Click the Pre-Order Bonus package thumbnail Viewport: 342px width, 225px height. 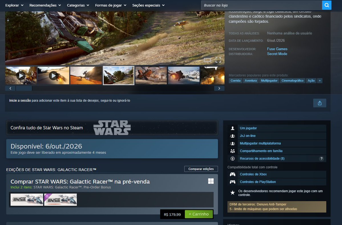coord(60,200)
